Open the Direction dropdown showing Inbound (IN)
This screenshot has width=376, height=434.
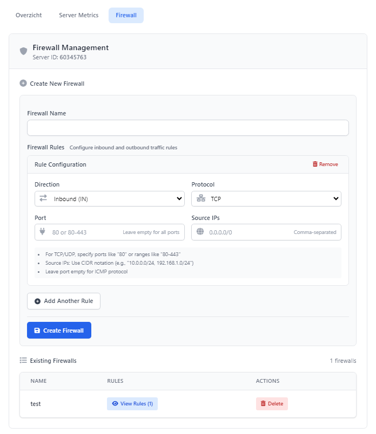click(x=110, y=199)
